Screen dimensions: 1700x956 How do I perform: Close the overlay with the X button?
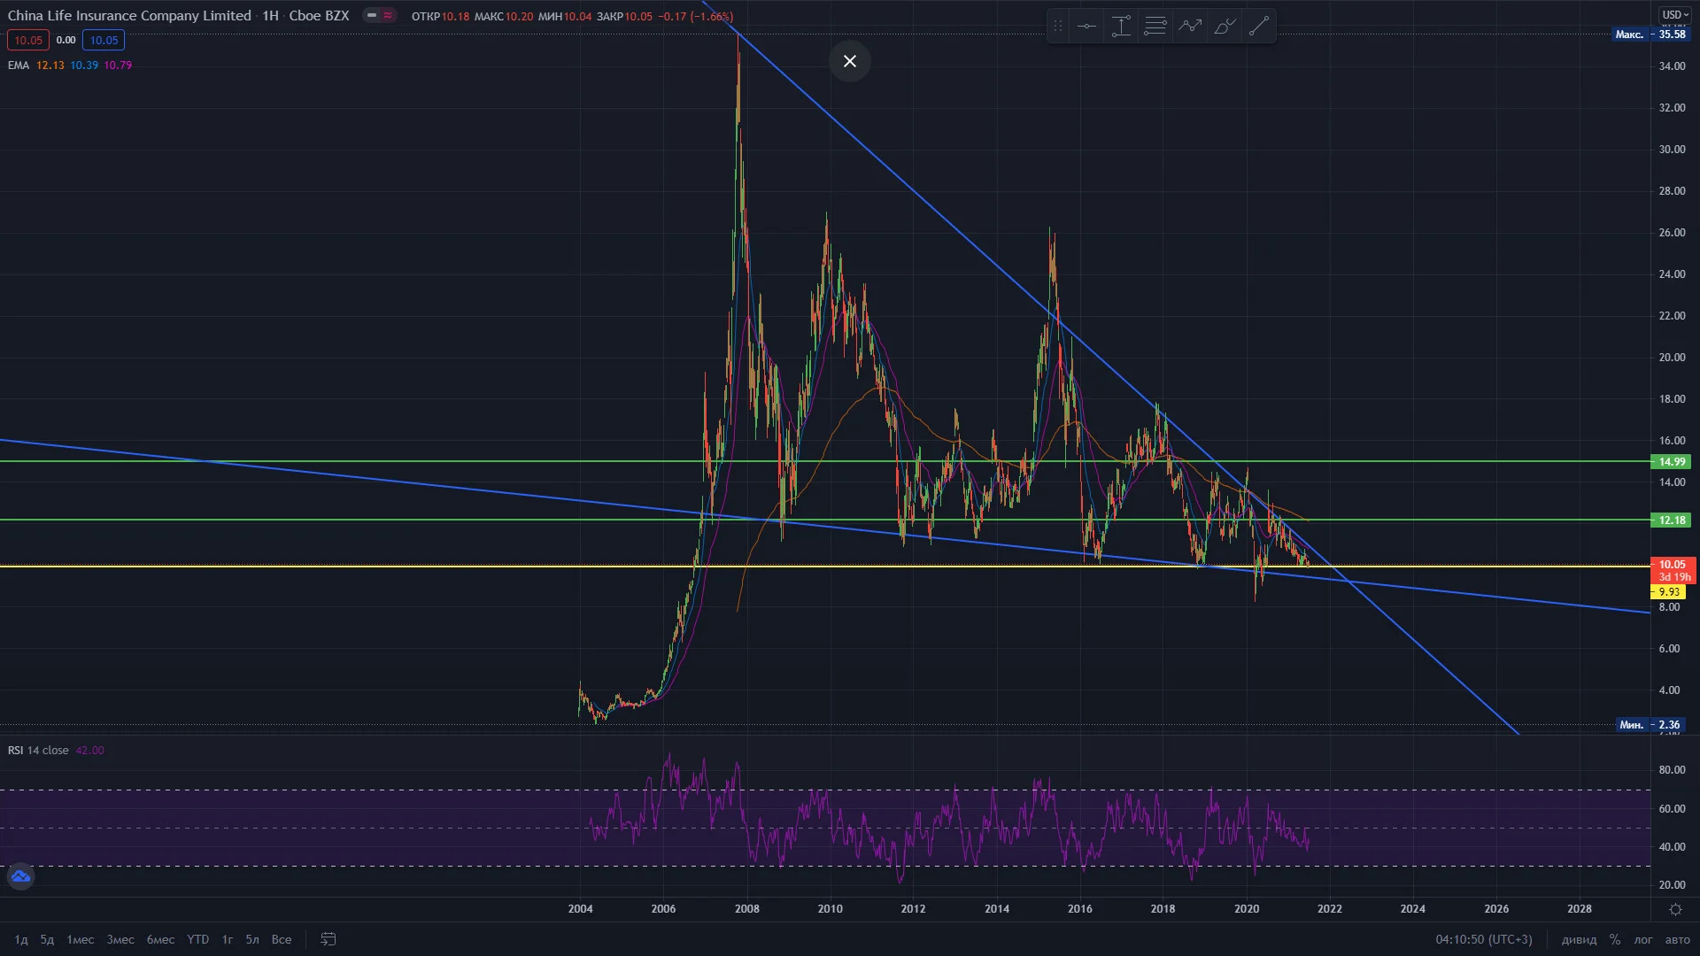coord(850,61)
